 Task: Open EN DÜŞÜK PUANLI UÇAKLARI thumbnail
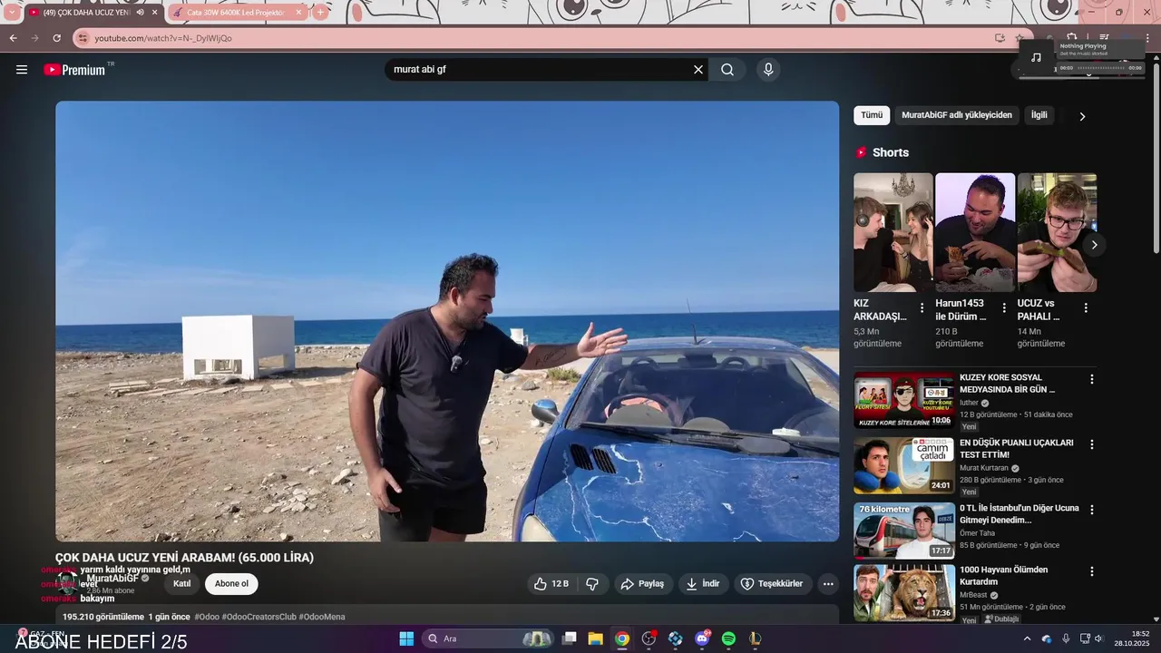tap(904, 465)
